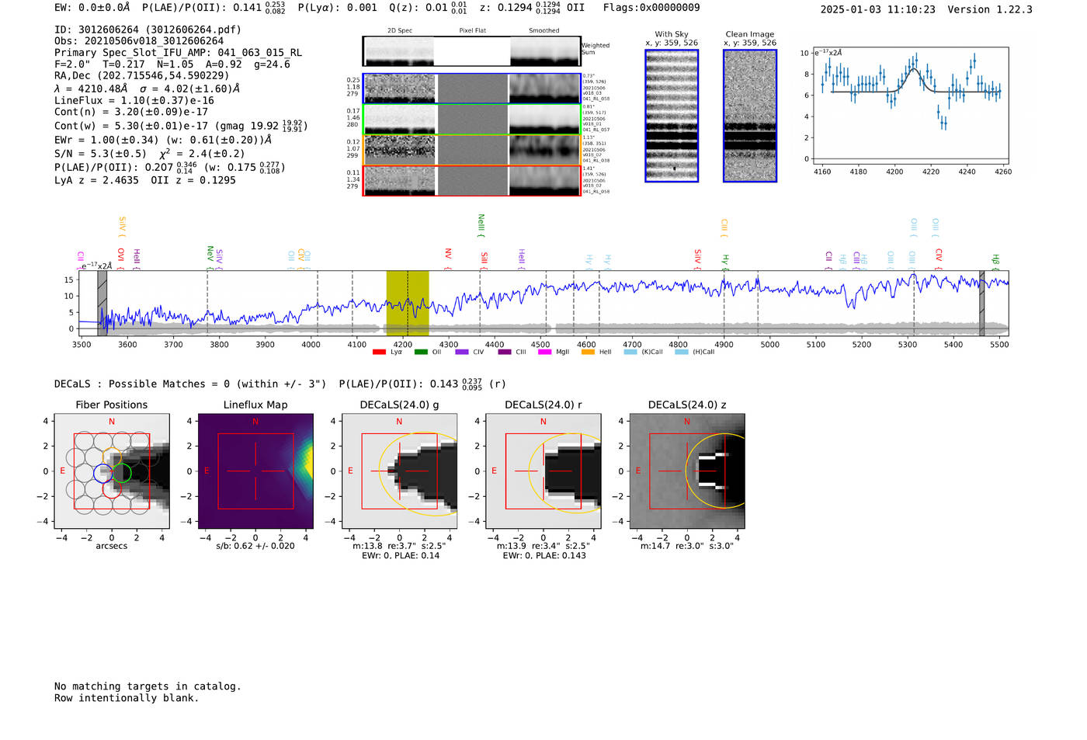The width and height of the screenshot is (1087, 740).
Task: Click the LineFlux = 1.10(±0.37)e-16 value
Action: [x=134, y=101]
